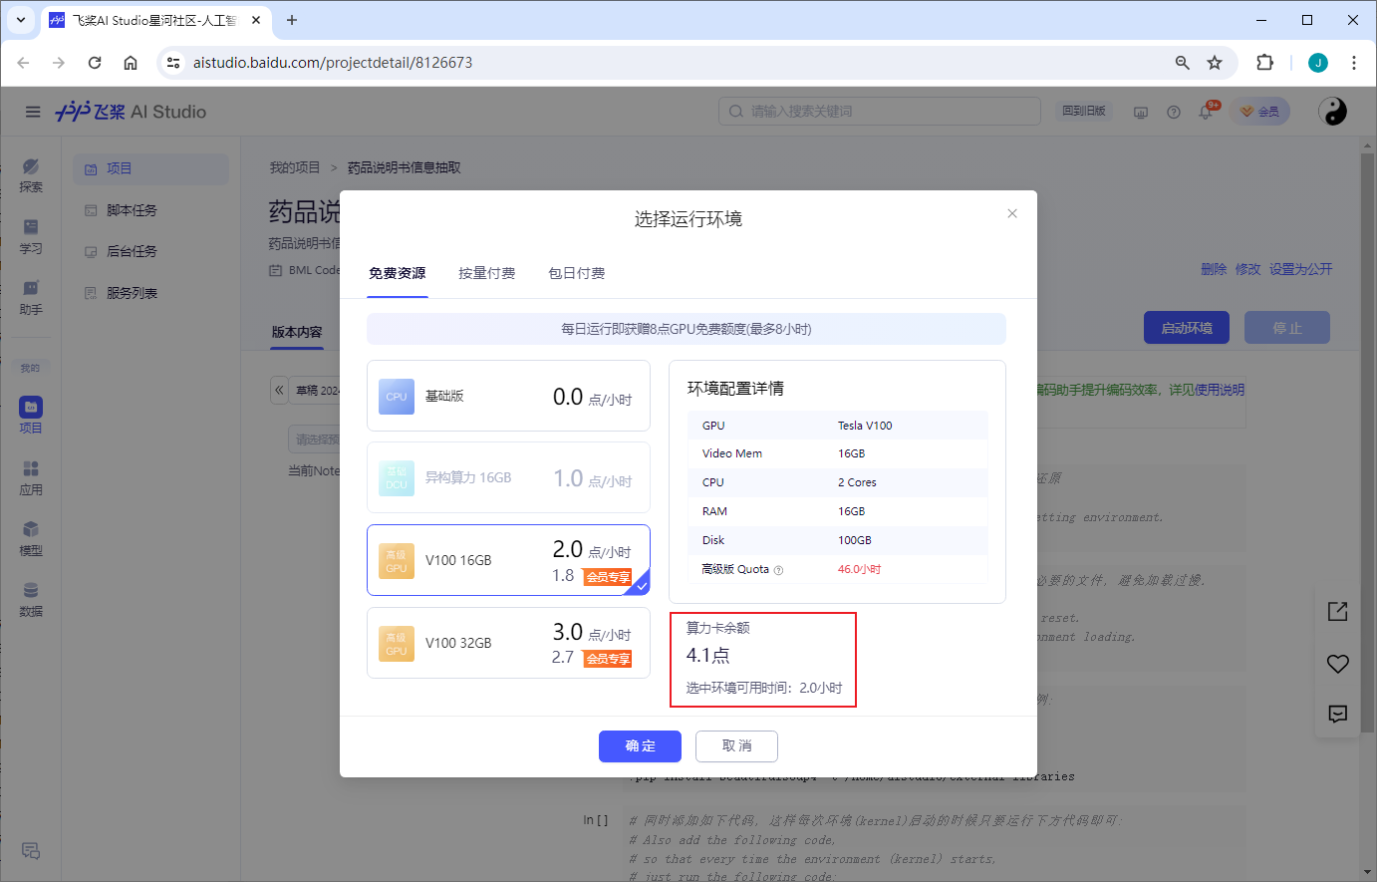
Task: Switch to the 免费资源 tab
Action: click(x=398, y=273)
